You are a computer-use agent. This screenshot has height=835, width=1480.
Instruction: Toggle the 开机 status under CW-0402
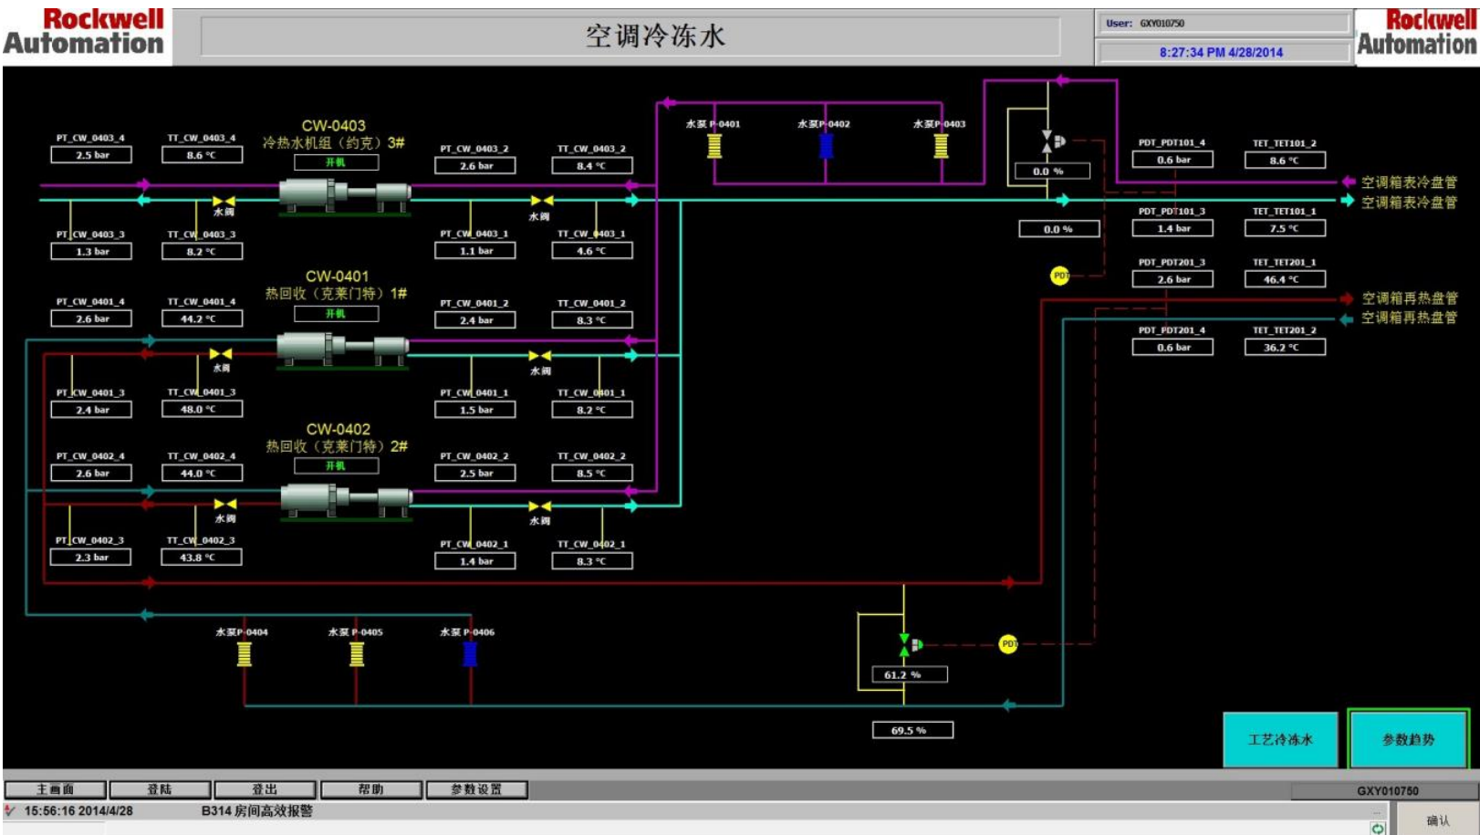pos(336,466)
